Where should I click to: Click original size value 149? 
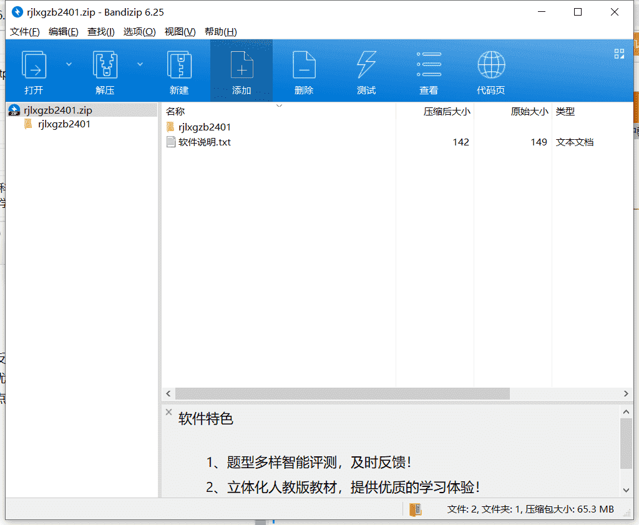click(x=539, y=142)
